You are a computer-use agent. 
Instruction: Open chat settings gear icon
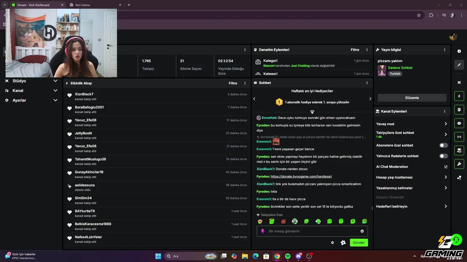pos(332,243)
